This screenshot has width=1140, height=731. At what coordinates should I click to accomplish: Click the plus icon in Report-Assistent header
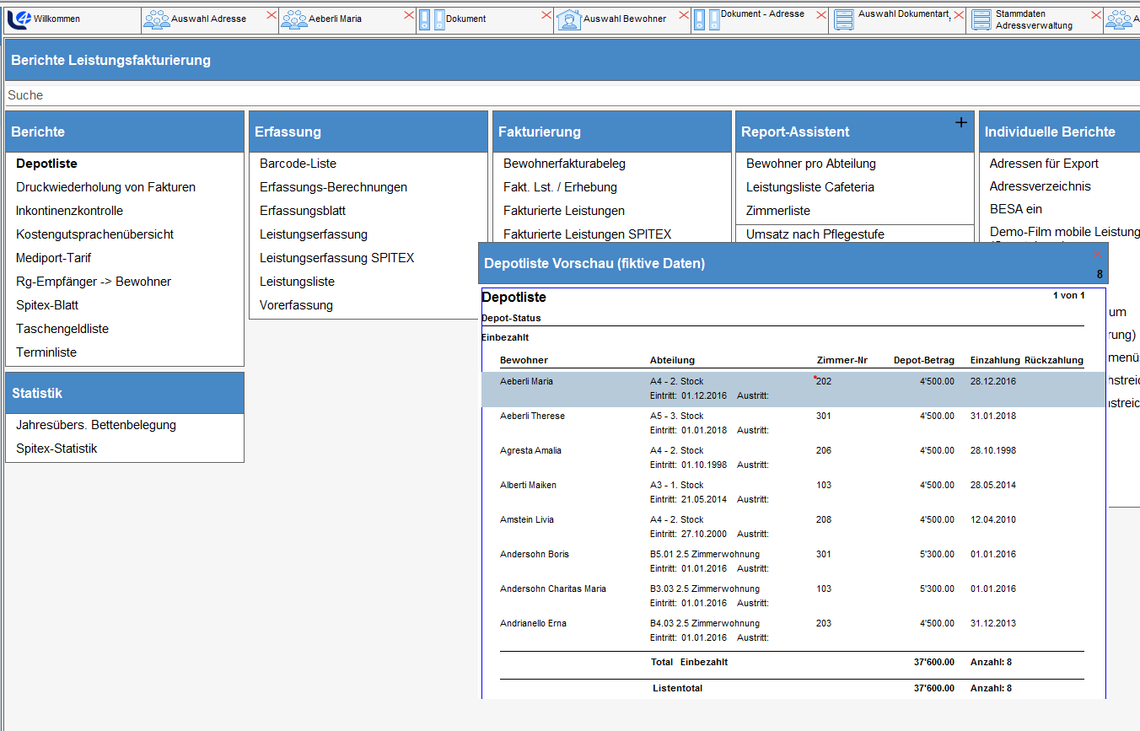pos(960,123)
